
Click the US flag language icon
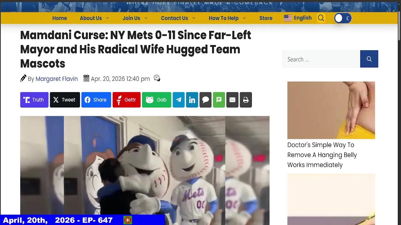pos(288,18)
